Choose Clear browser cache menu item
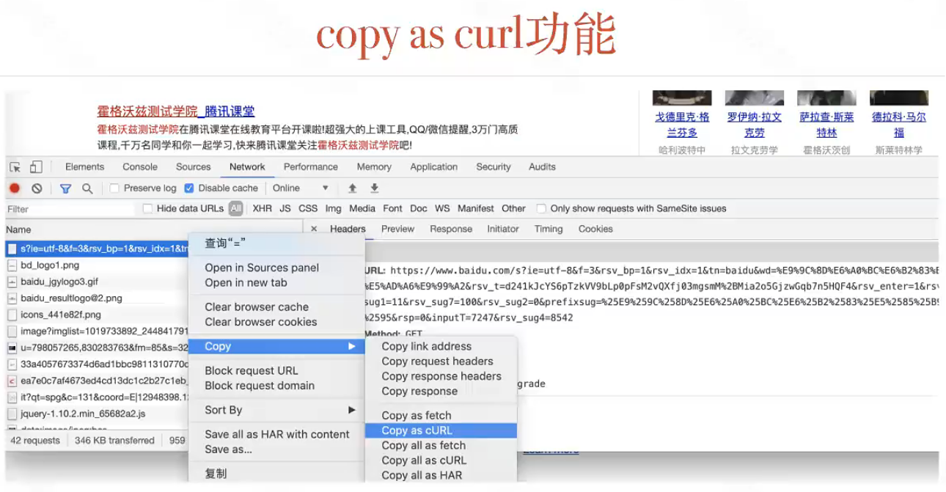Image resolution: width=946 pixels, height=492 pixels. coord(276,307)
